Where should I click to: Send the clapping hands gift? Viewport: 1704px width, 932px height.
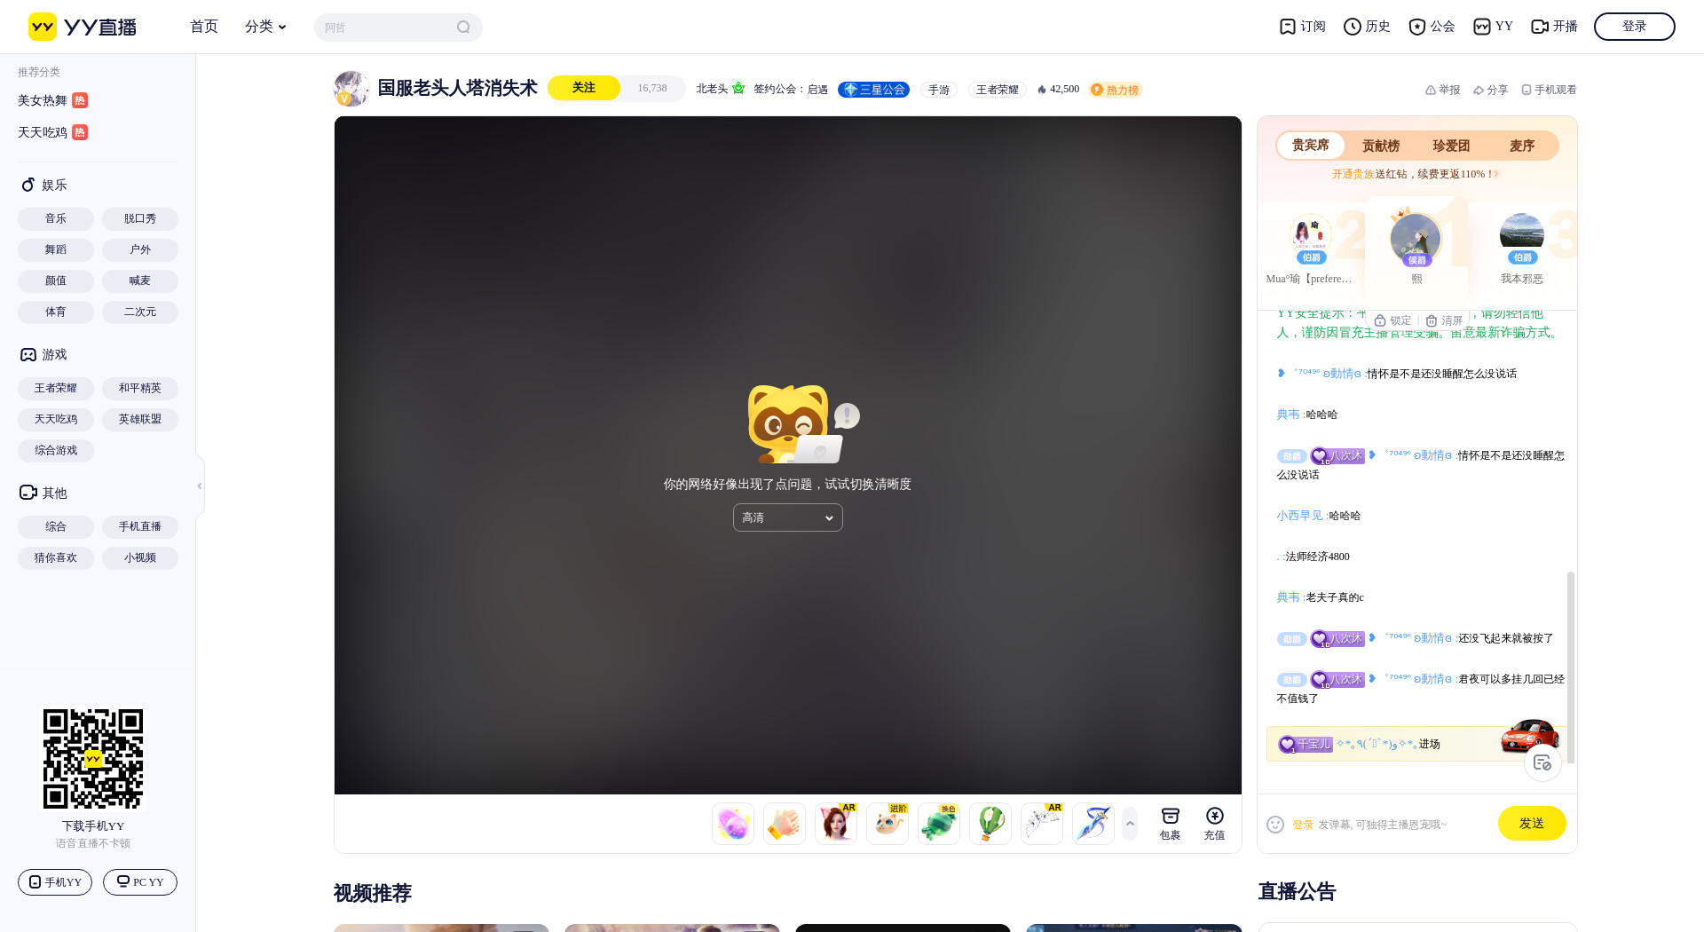(785, 824)
